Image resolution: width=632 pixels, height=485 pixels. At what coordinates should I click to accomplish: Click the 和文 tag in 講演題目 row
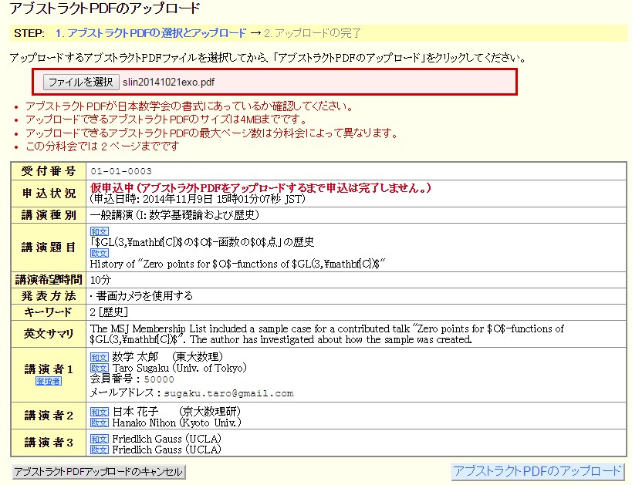100,231
